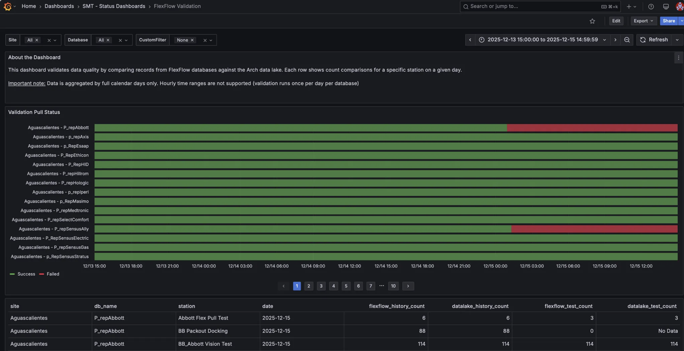684x351 pixels.
Task: Click the Share button
Action: (669, 21)
